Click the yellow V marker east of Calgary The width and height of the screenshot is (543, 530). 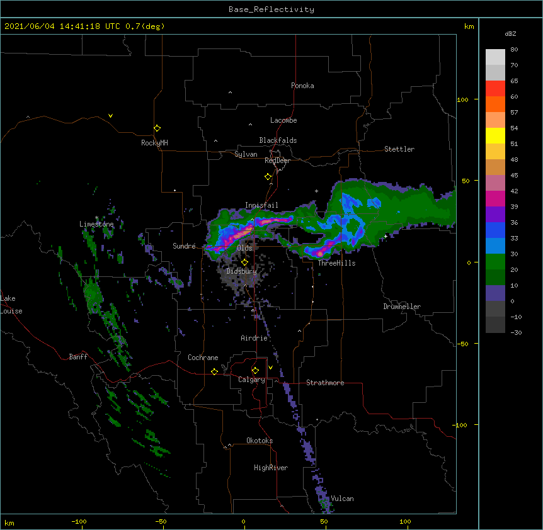pyautogui.click(x=270, y=368)
